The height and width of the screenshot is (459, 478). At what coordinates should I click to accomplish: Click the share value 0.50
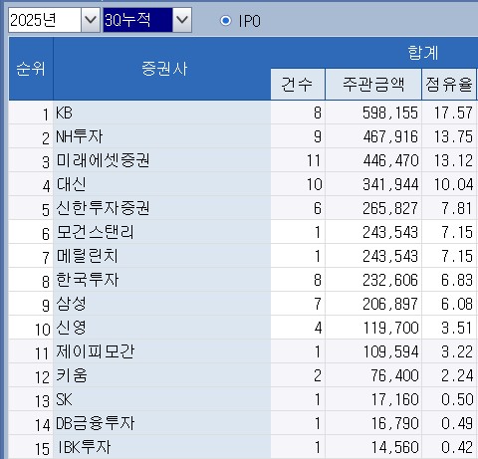(x=457, y=399)
